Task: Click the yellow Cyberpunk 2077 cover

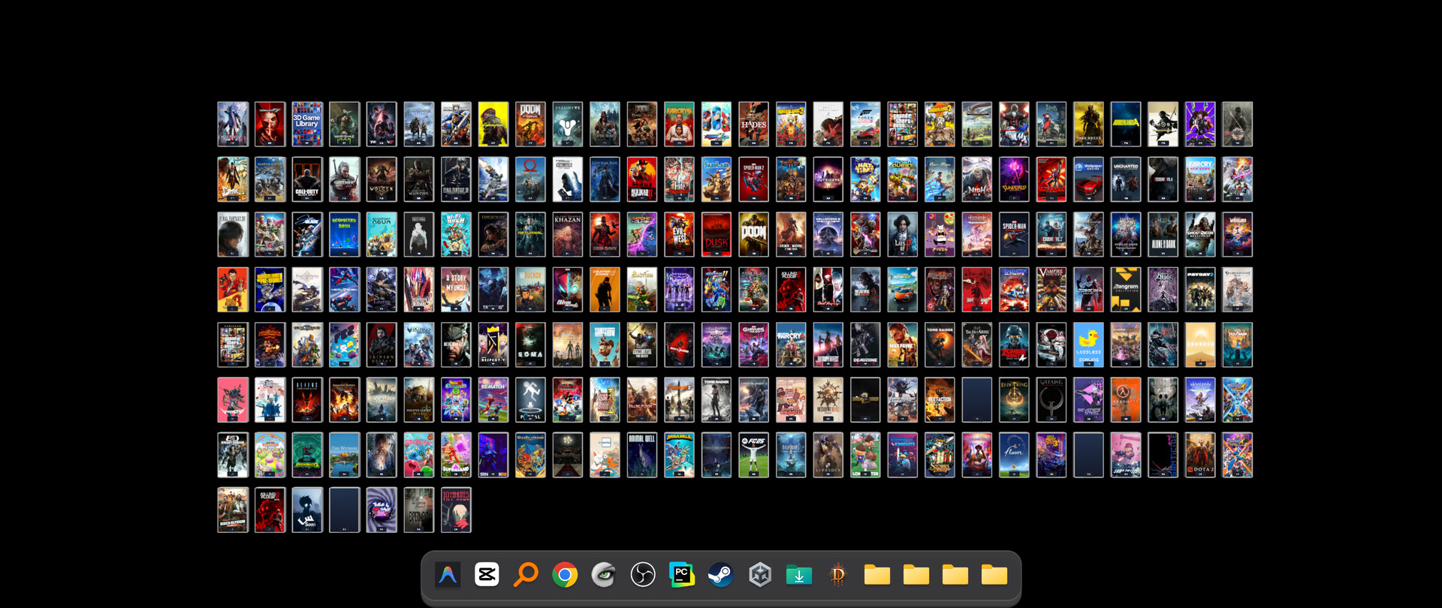Action: (x=493, y=124)
